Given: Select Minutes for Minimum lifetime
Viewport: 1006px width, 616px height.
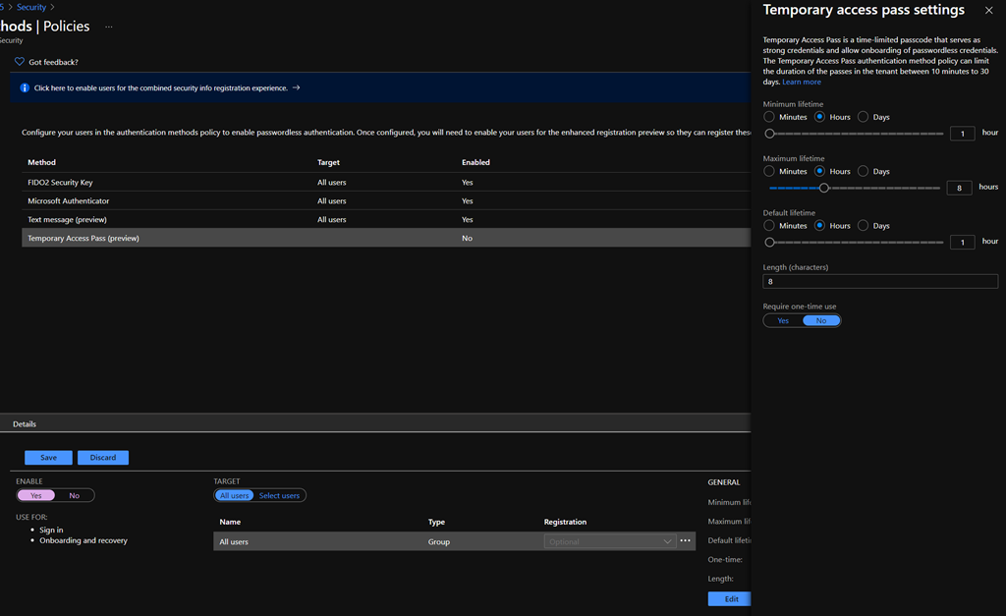Looking at the screenshot, I should [x=770, y=117].
